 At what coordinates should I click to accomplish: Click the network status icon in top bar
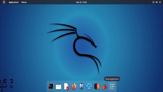pos(153,2)
